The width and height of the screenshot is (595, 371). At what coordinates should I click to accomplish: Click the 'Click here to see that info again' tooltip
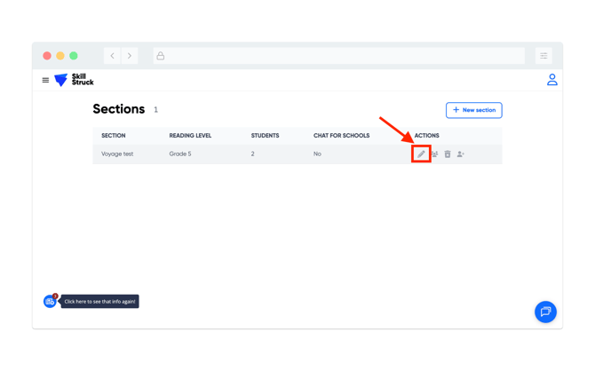point(99,302)
